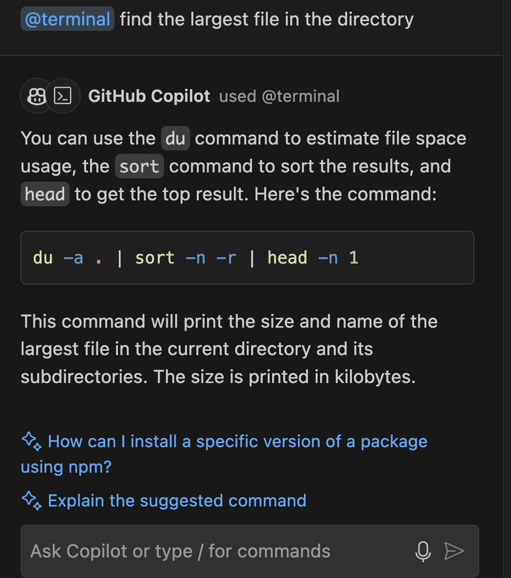
Task: Click the paragraph about size in kilobytes
Action: (229, 349)
